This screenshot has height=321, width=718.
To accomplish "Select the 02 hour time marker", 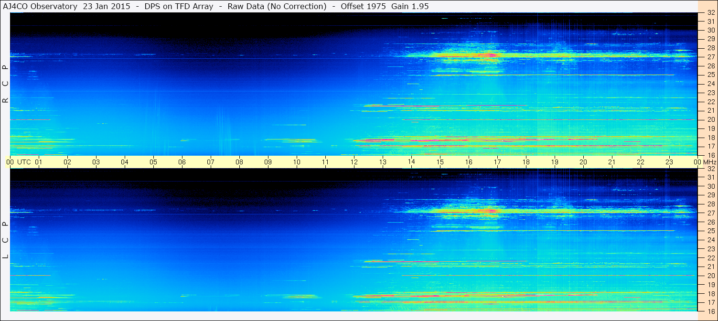I will (67, 162).
